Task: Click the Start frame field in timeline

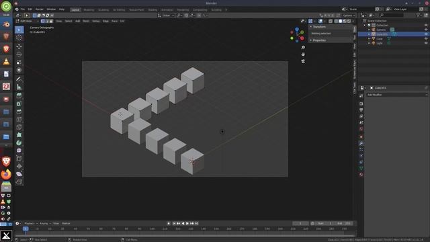Action: (x=325, y=223)
